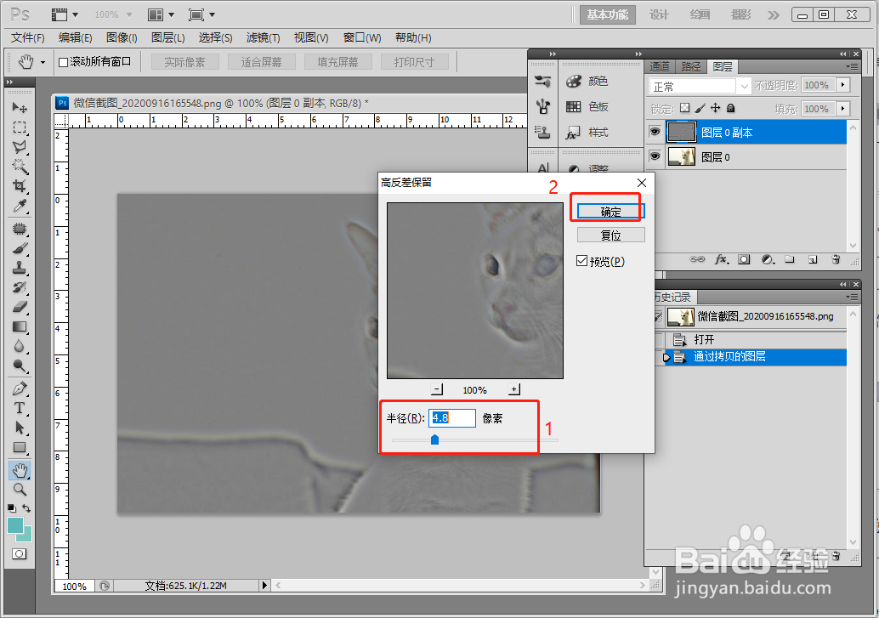Select the History Brush tool

point(20,287)
